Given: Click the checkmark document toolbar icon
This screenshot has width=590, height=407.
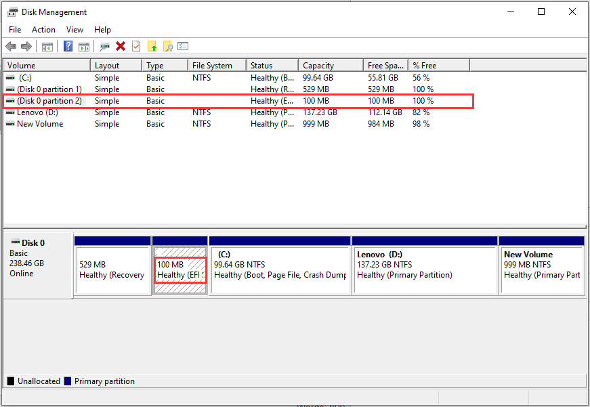Looking at the screenshot, I should pos(137,46).
